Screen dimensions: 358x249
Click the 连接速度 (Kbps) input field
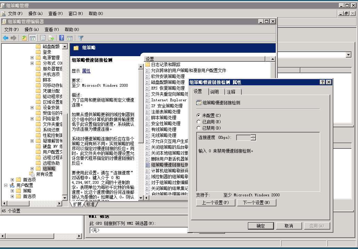tap(244, 137)
